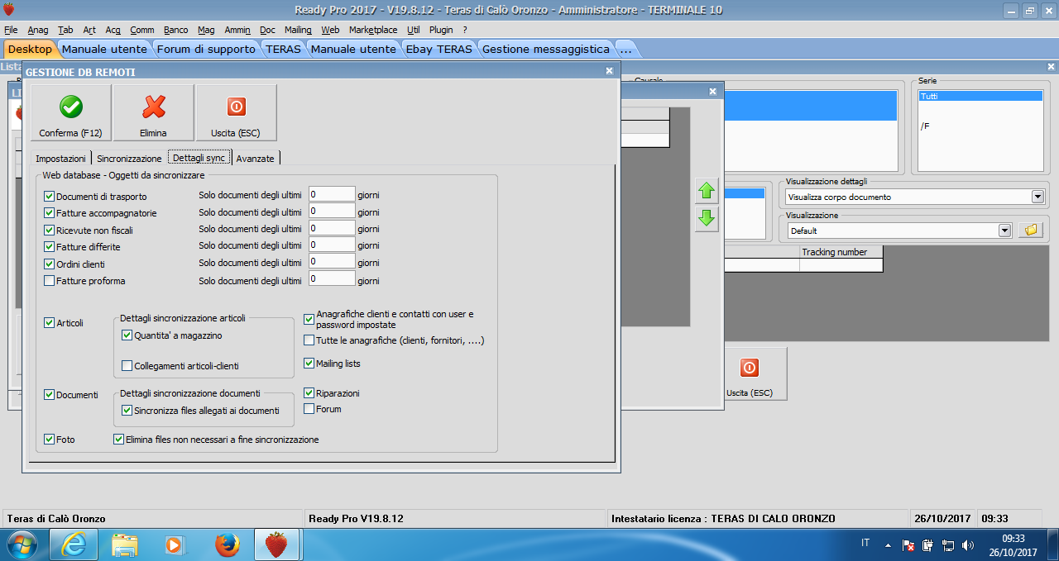The width and height of the screenshot is (1059, 561).
Task: Click the green down arrow button
Action: pyautogui.click(x=706, y=219)
